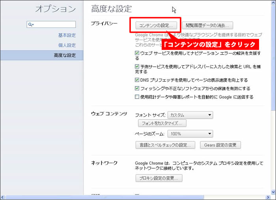Click the horizontal scrollbar left arrow
This screenshot has width=276, height=200.
[2, 197]
